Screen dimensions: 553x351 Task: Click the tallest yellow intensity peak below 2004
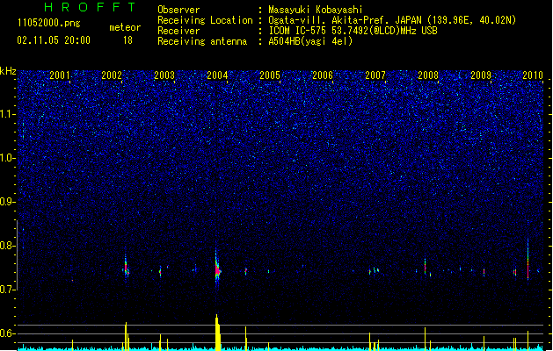[x=218, y=333]
